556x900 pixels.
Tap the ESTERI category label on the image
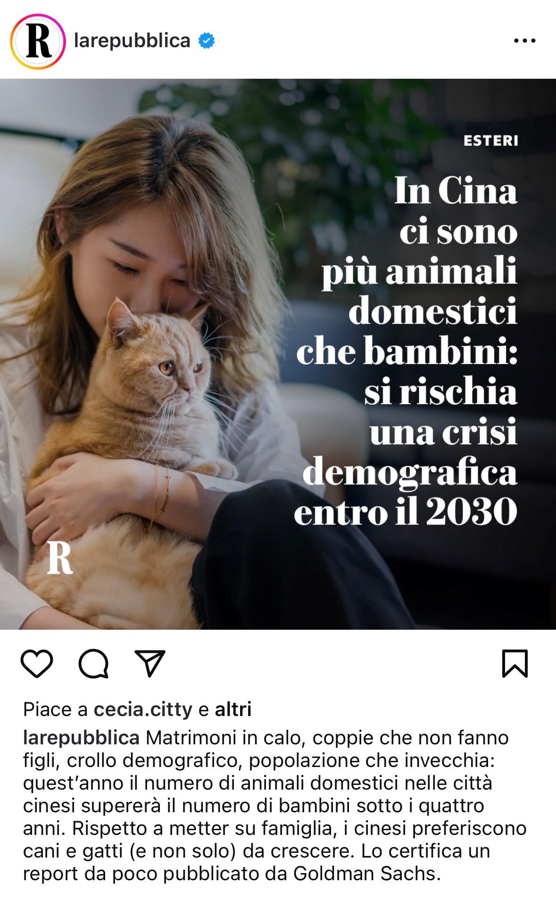pyautogui.click(x=491, y=141)
